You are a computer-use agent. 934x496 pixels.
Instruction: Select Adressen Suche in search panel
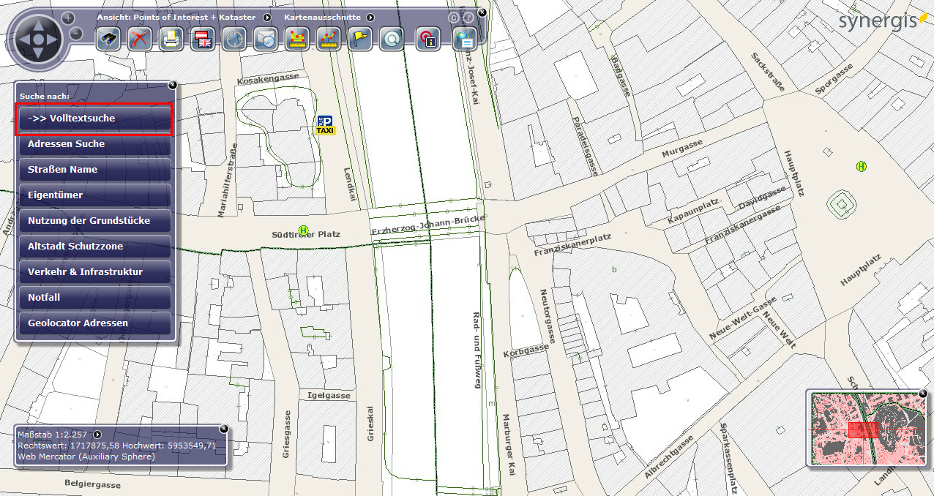point(95,144)
